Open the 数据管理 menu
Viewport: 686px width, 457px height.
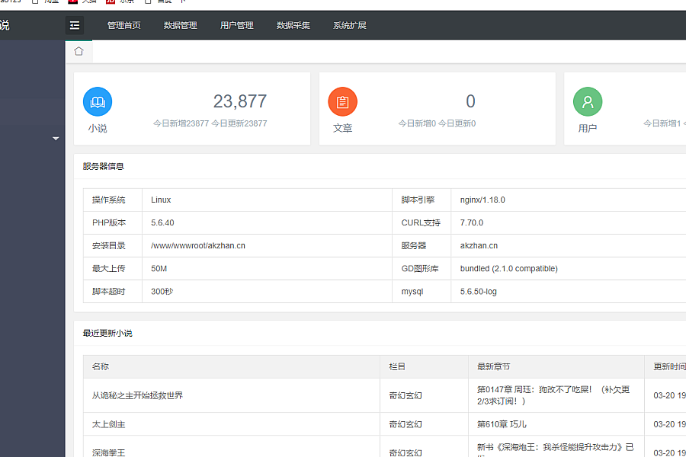tap(180, 25)
